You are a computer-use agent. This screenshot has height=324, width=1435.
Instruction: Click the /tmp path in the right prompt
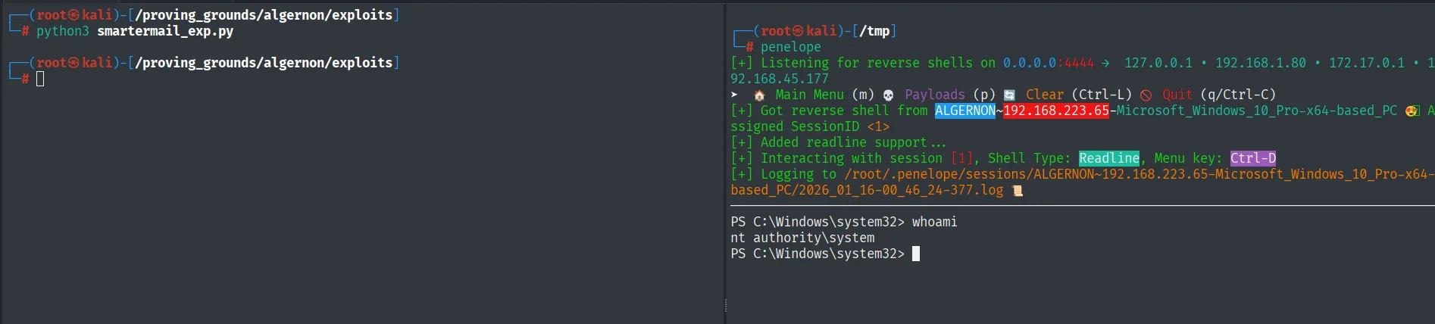tap(874, 31)
